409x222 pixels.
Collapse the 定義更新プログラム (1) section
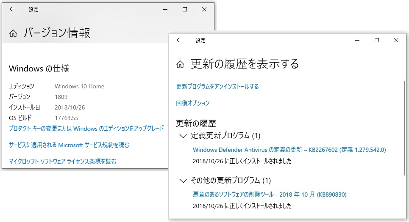click(183, 136)
